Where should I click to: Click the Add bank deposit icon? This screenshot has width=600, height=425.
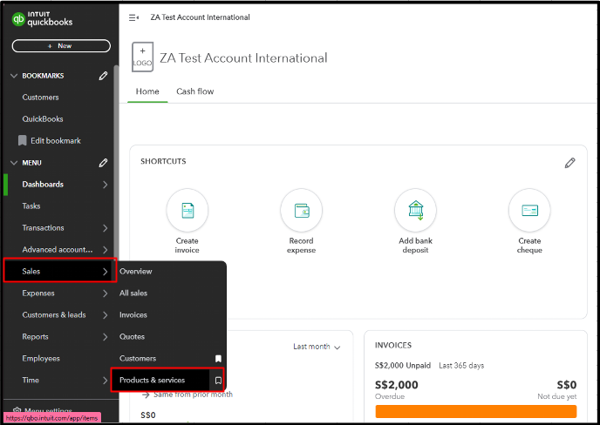point(416,210)
